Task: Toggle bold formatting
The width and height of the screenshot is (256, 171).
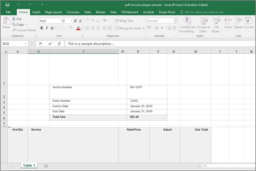Action: coord(42,28)
